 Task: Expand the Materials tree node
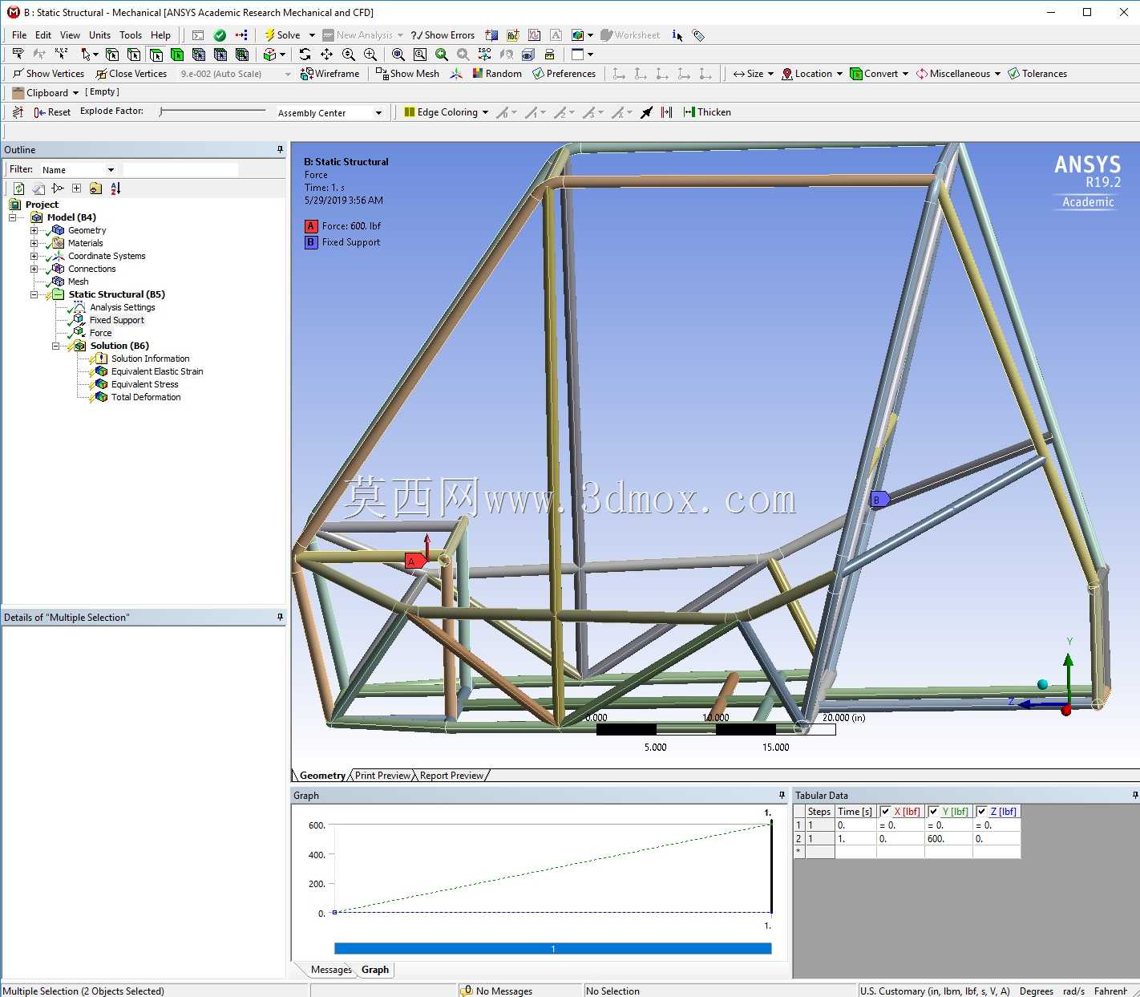34,243
